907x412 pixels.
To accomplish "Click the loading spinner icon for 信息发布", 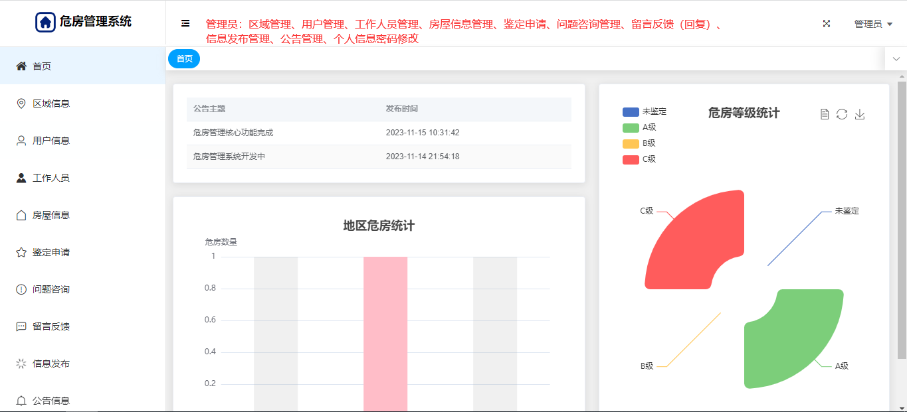I will 21,364.
